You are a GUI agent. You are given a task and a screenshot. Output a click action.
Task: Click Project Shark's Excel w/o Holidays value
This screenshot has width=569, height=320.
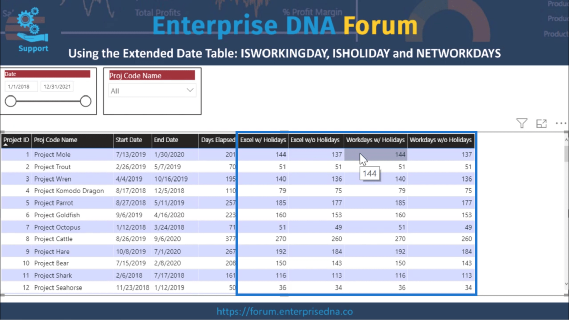point(337,276)
